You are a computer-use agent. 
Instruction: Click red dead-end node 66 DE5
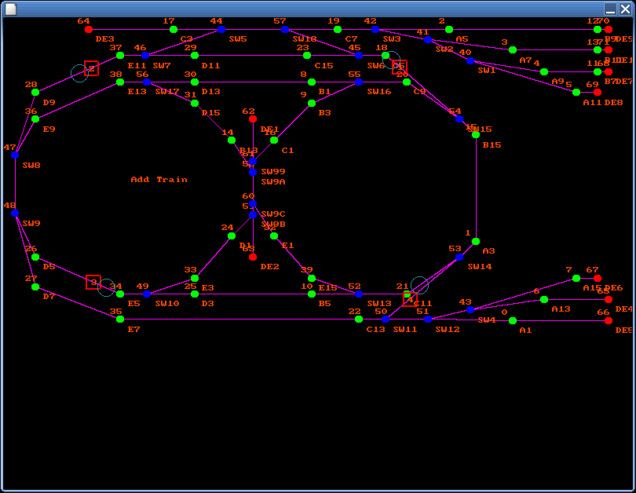pos(609,321)
